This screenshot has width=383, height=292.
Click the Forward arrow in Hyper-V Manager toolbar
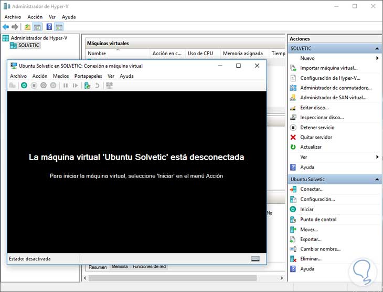[x=15, y=27]
